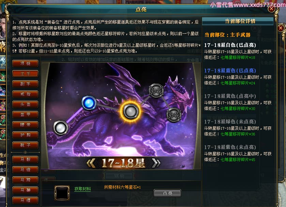The height and width of the screenshot is (207, 286).
Task: Switch to the 副手 equipment slot
Action: pos(25,84)
